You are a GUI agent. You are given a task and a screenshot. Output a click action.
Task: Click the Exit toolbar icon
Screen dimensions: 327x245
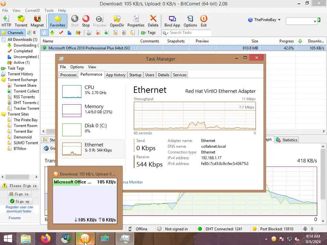click(203, 21)
